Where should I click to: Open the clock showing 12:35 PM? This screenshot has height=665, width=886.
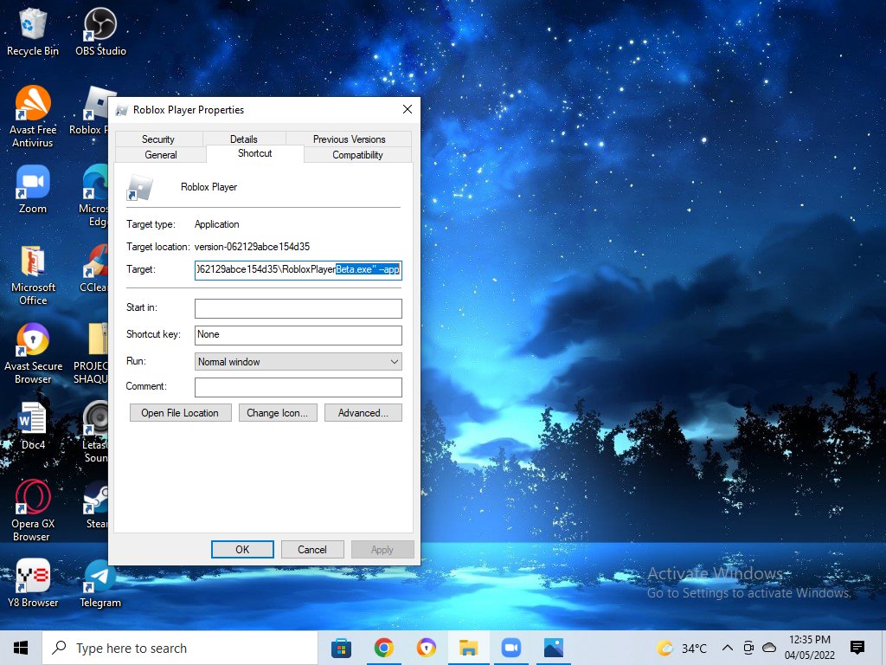(x=810, y=648)
